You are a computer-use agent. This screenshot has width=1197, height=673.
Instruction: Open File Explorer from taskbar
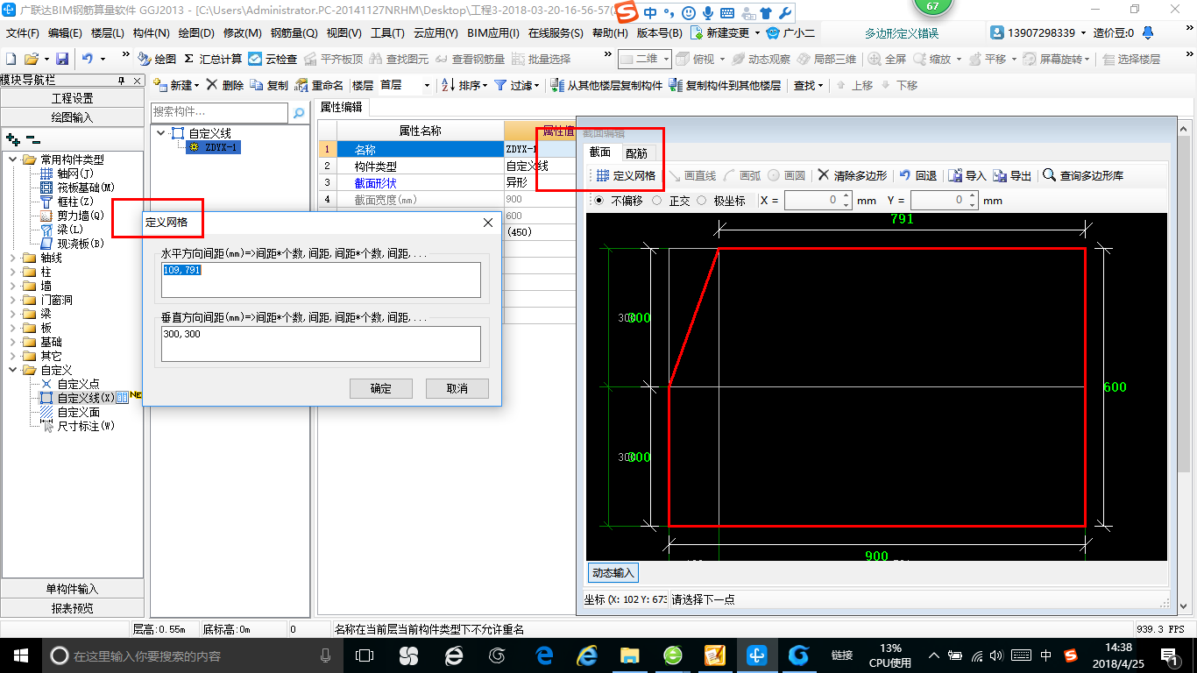[629, 655]
